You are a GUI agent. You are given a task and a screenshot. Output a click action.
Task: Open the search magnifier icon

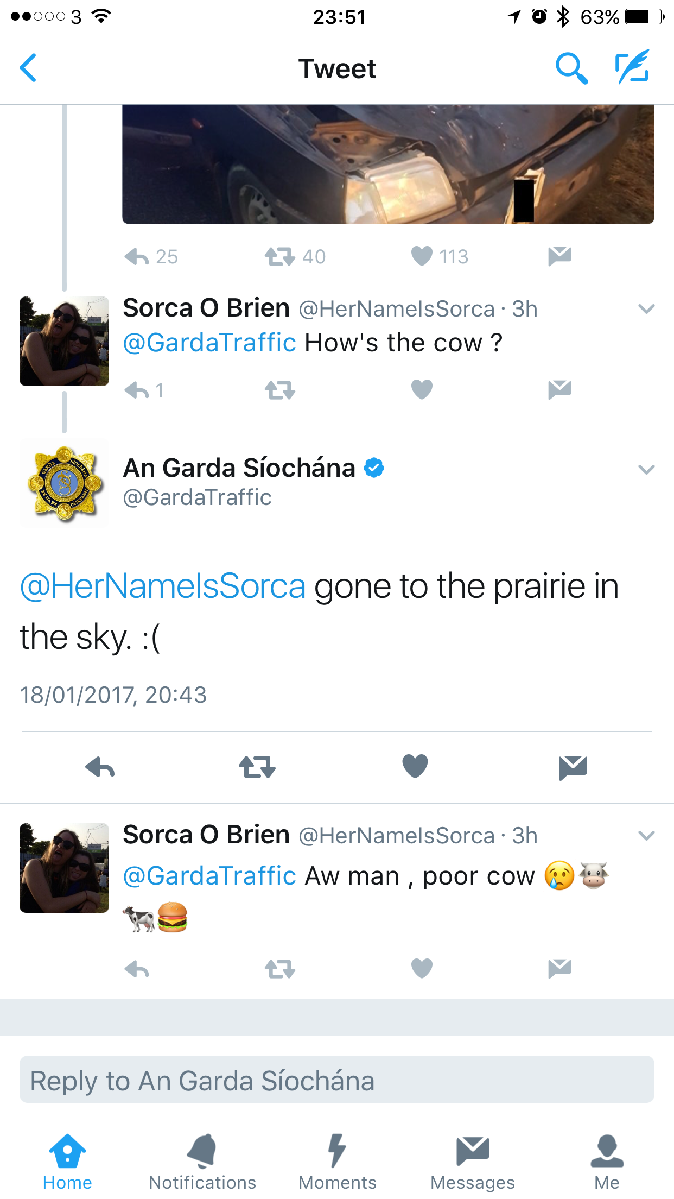pyautogui.click(x=571, y=68)
